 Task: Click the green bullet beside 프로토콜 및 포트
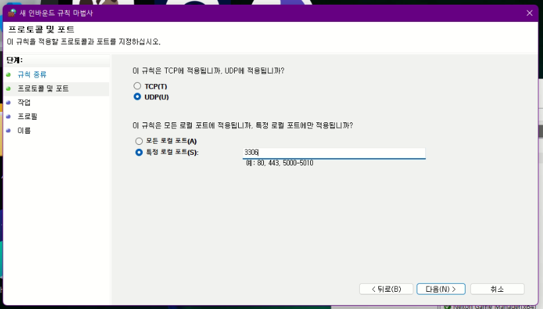[9, 89]
